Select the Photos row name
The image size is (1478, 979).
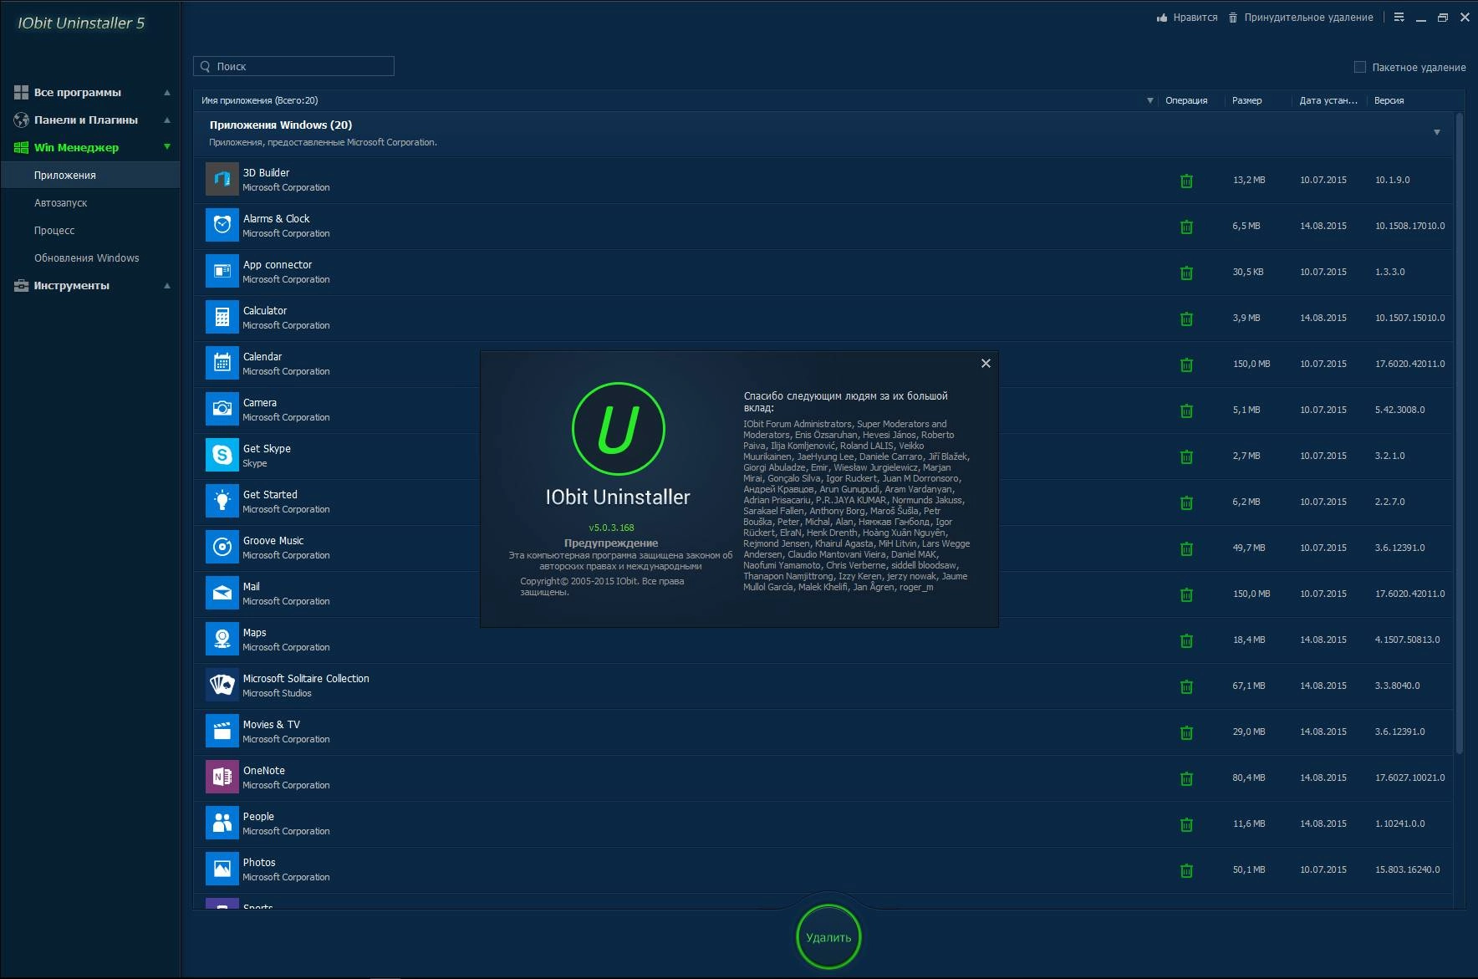tap(259, 863)
